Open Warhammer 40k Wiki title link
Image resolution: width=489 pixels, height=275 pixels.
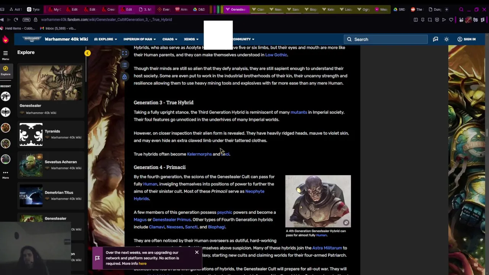point(66,39)
